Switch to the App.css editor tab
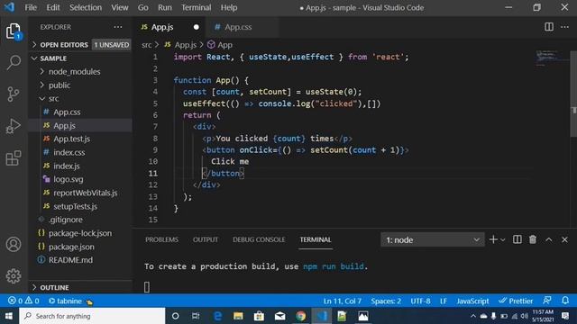Image resolution: width=577 pixels, height=324 pixels. pyautogui.click(x=238, y=27)
